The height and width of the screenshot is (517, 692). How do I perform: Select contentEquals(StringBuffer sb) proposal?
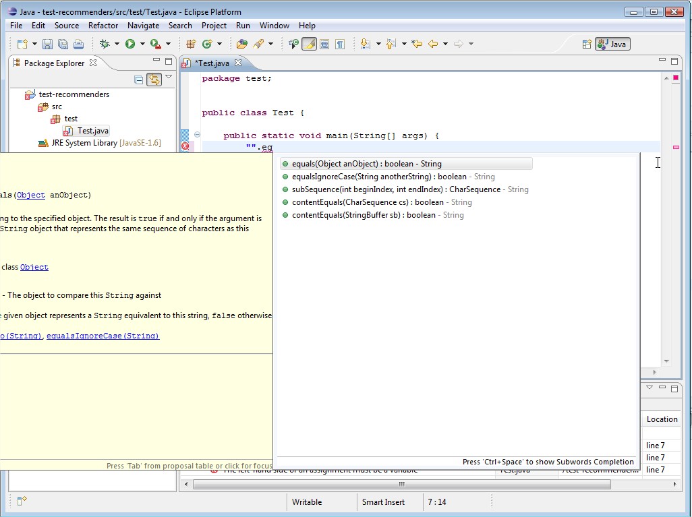(x=373, y=215)
